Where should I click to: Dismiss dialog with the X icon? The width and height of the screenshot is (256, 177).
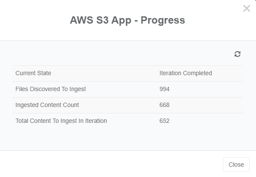pos(247,9)
